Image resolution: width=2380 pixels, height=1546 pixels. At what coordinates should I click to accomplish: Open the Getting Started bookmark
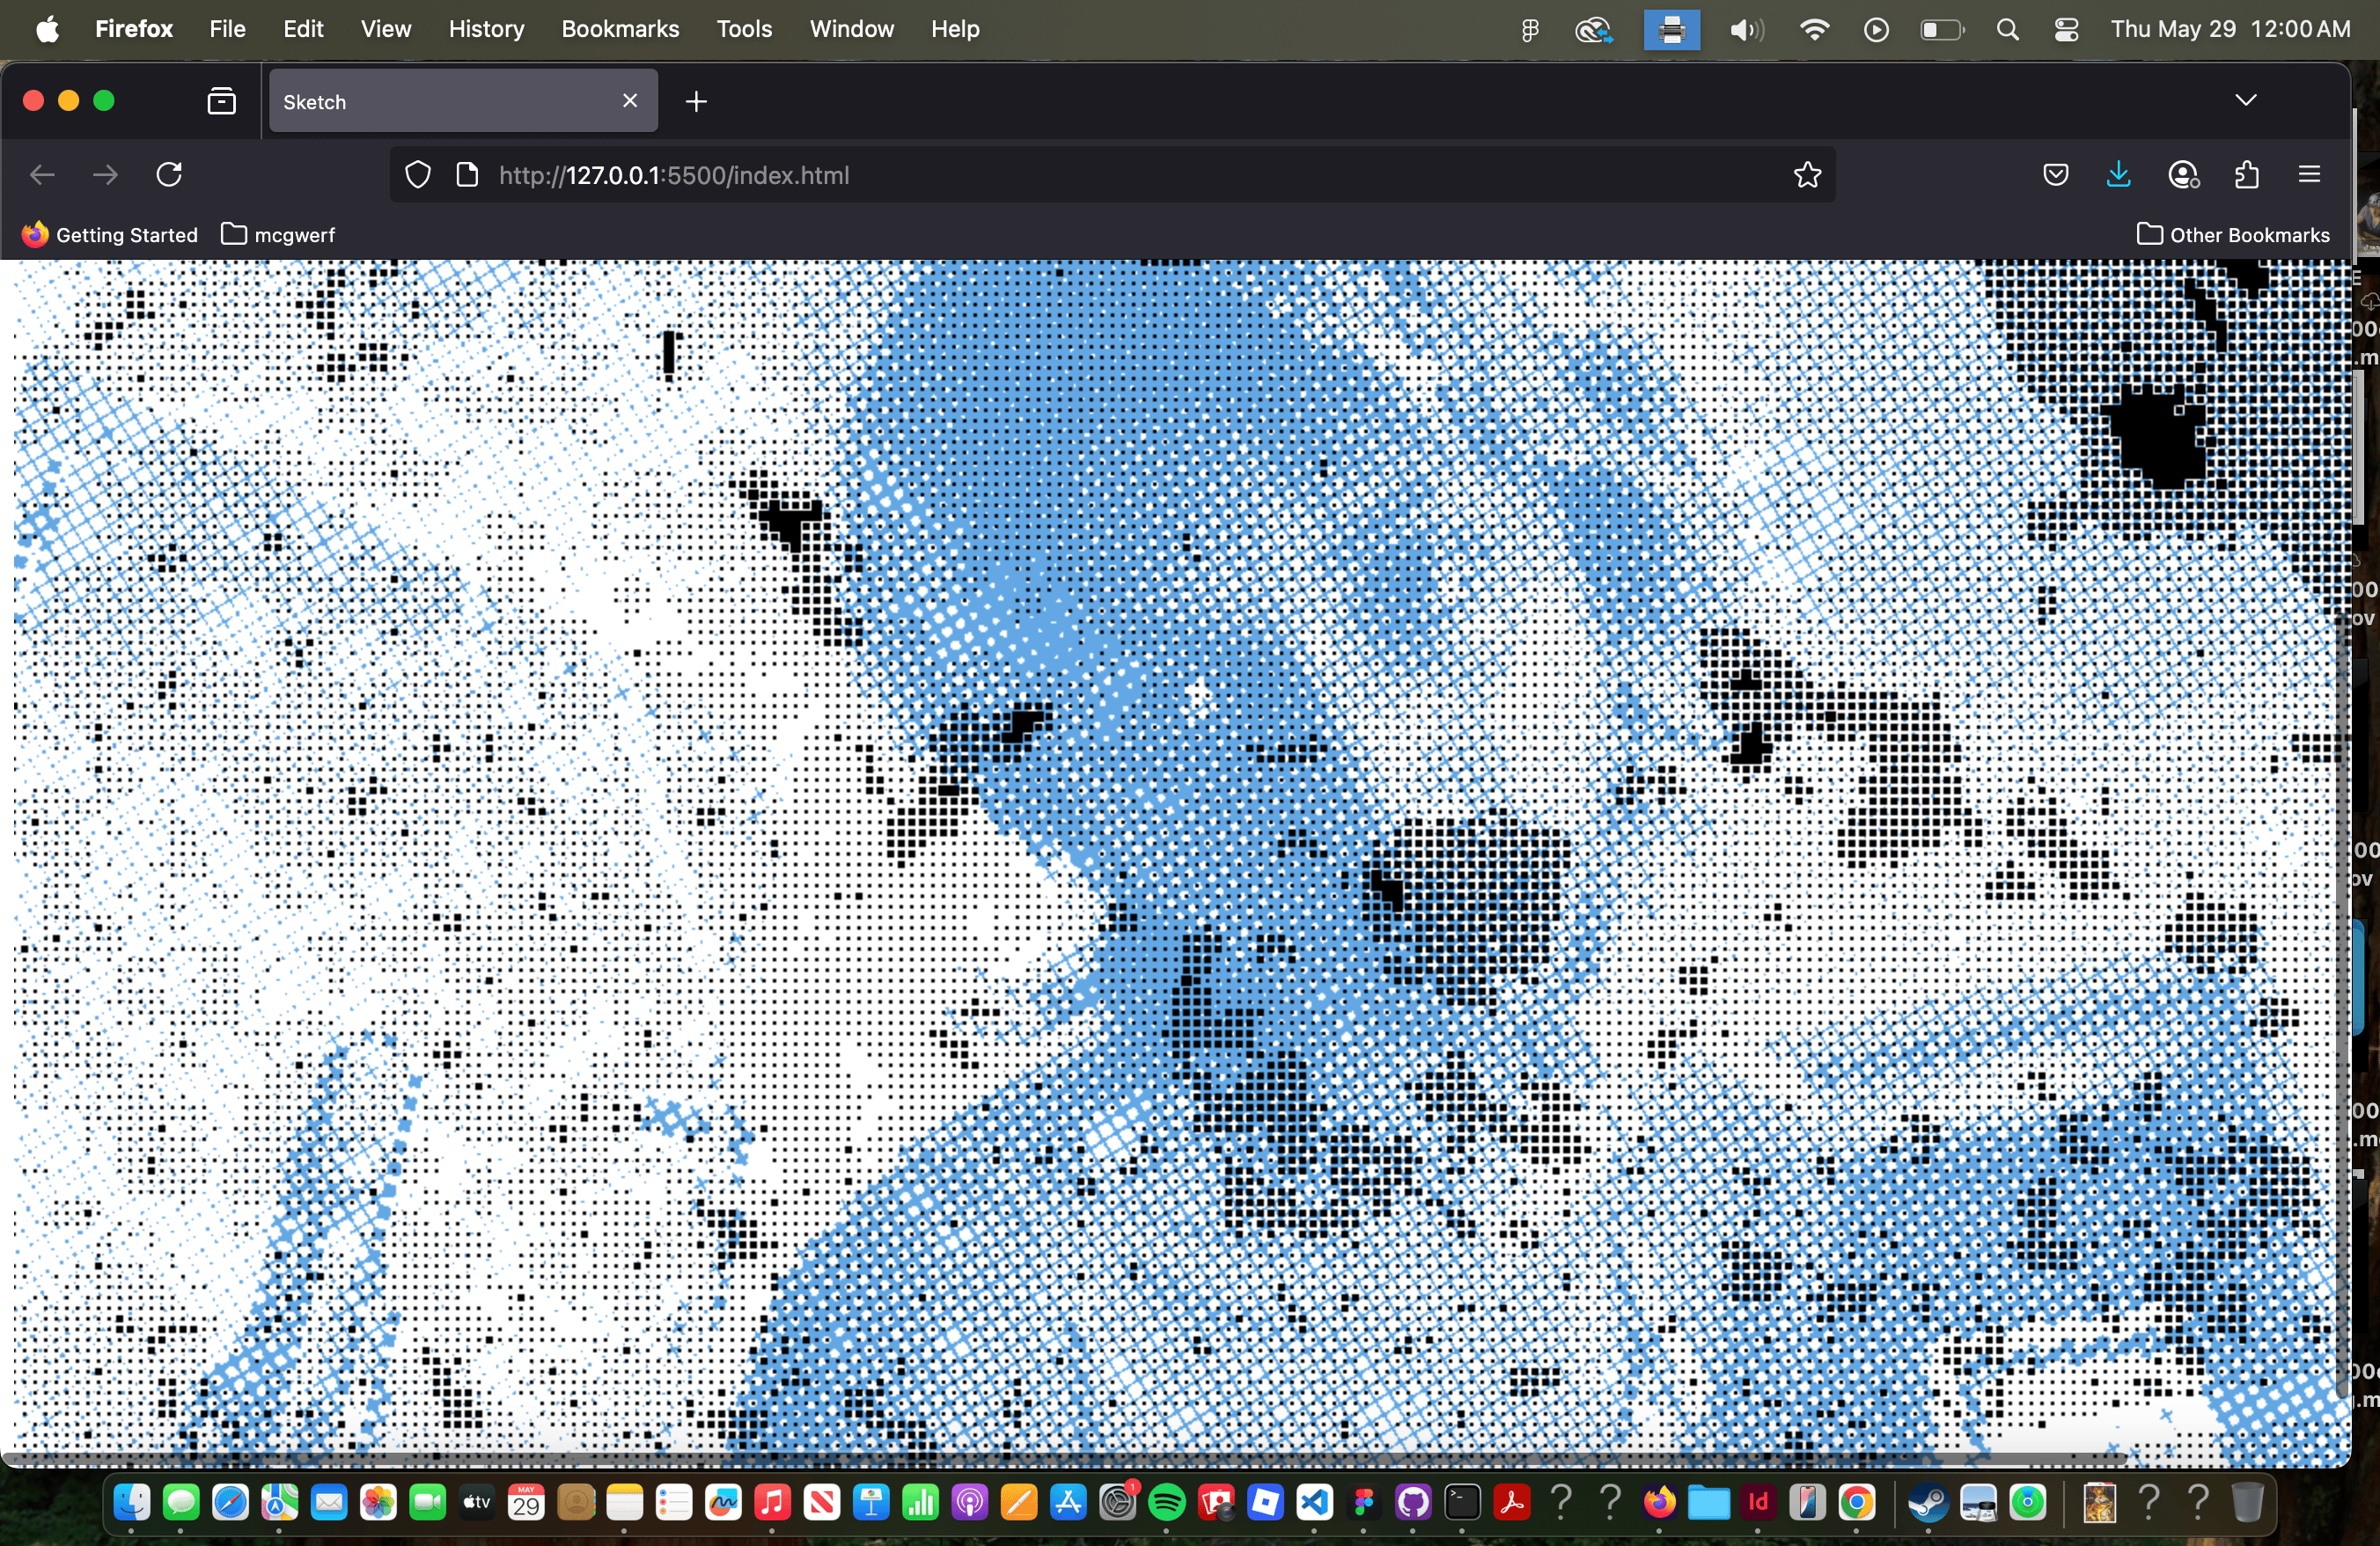pyautogui.click(x=110, y=235)
